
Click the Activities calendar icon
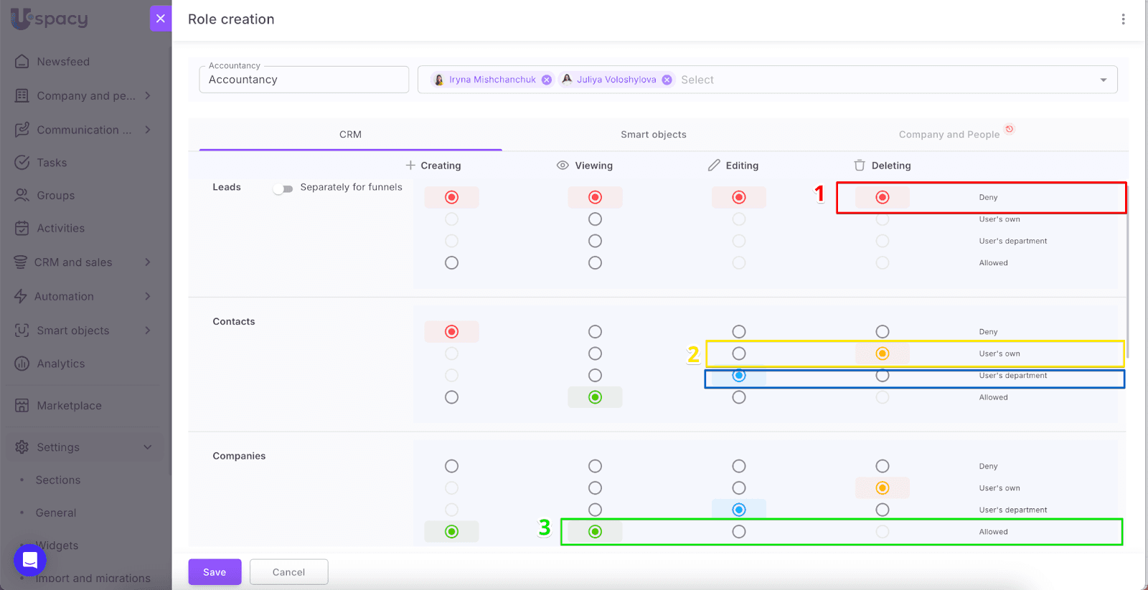(22, 228)
